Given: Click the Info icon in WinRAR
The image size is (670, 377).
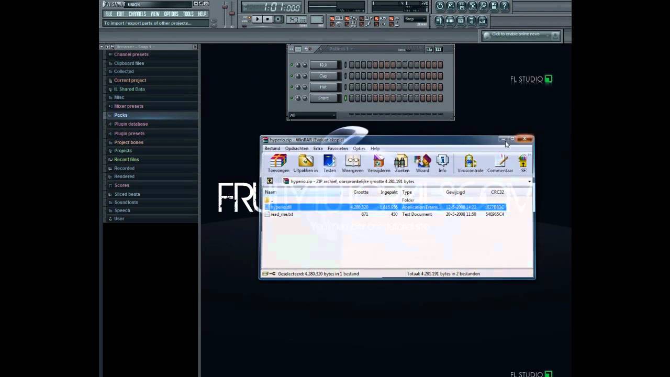Looking at the screenshot, I should [x=442, y=163].
